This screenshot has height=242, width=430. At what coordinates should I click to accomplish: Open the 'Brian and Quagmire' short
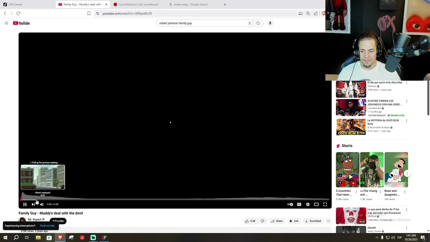pos(396,170)
